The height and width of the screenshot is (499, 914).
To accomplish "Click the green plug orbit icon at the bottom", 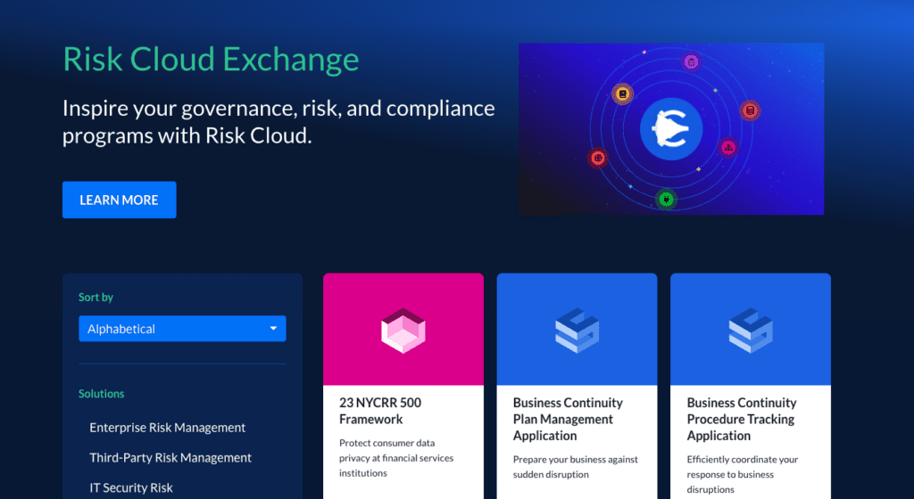I will pyautogui.click(x=666, y=200).
